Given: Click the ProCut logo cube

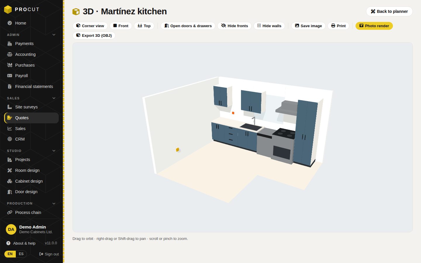Looking at the screenshot, I should [x=8, y=10].
